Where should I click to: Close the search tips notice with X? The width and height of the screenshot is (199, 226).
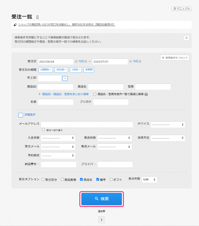186,38
